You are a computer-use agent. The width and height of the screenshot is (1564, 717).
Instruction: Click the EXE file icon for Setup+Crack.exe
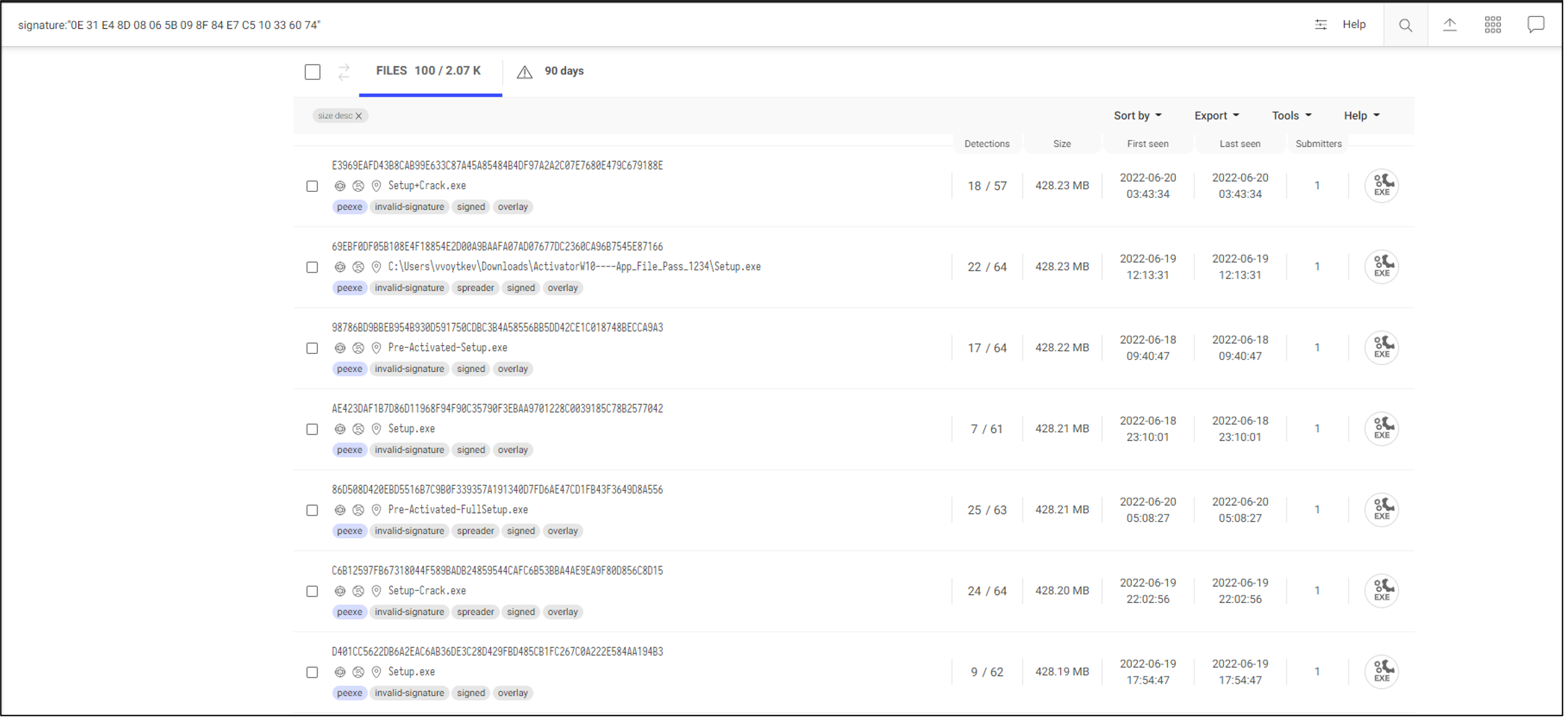(1381, 186)
